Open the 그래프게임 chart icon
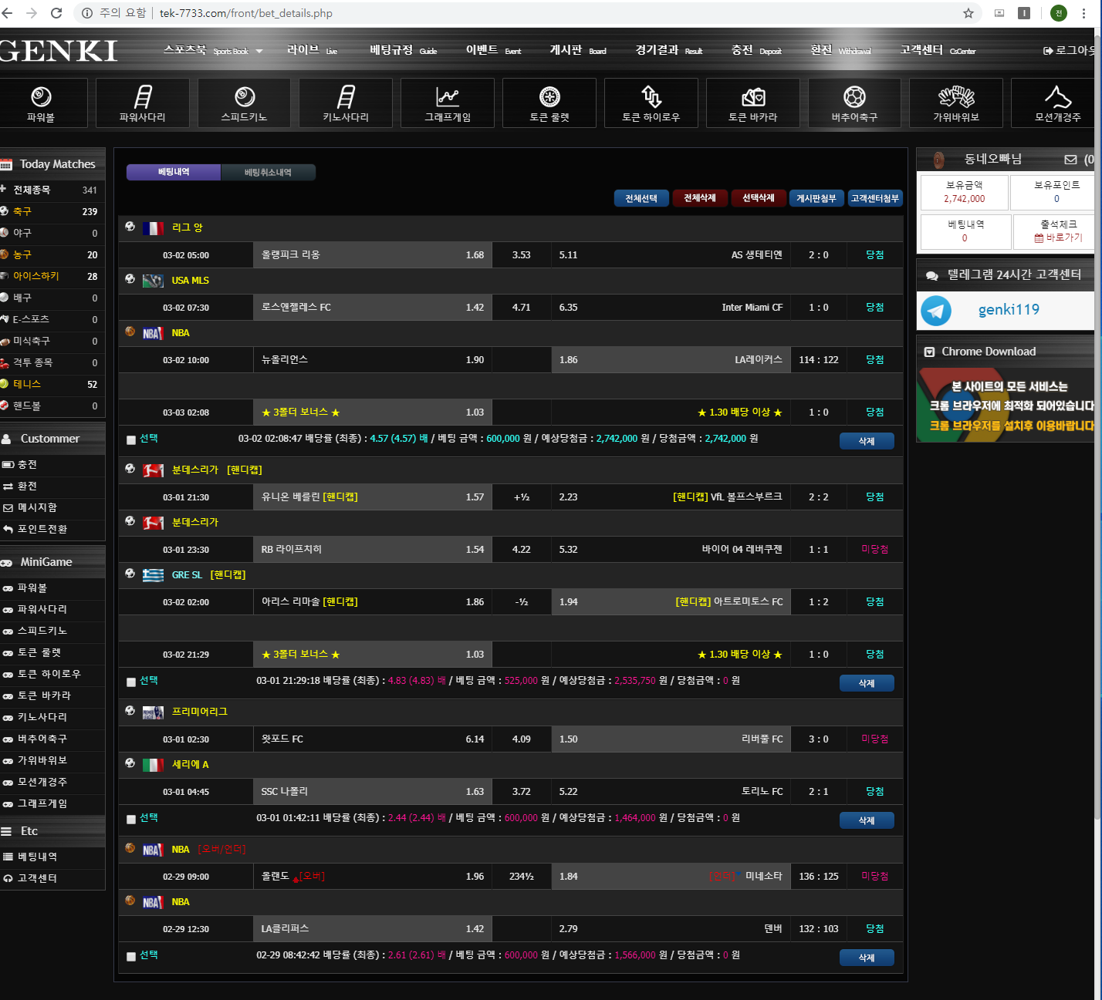The height and width of the screenshot is (1000, 1102). 448,97
